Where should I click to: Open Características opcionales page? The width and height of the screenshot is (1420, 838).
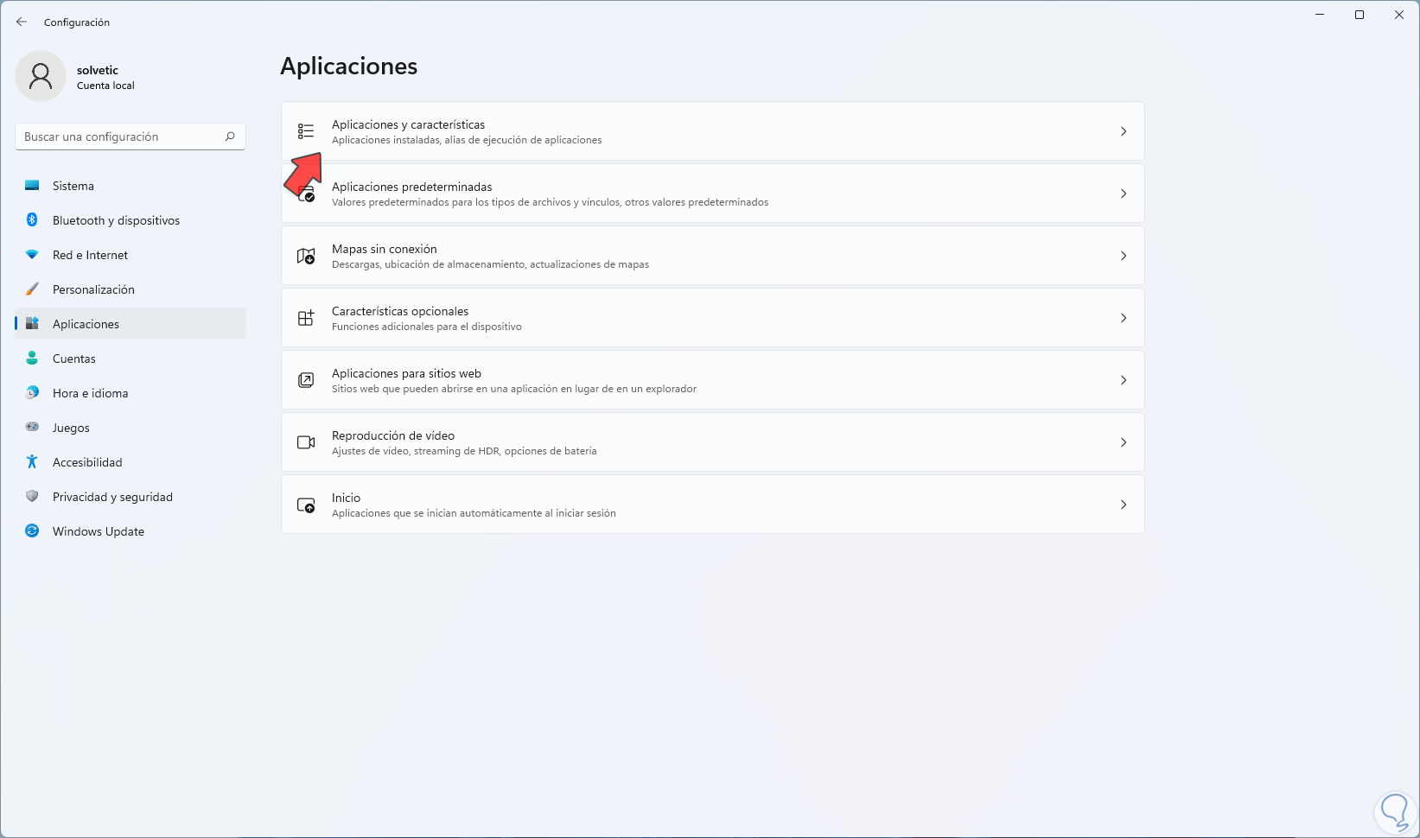pyautogui.click(x=713, y=318)
